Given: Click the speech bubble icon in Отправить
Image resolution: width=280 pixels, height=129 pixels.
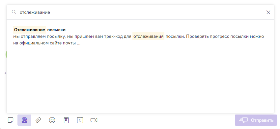Looking at the screenshot, I should pos(243,120).
